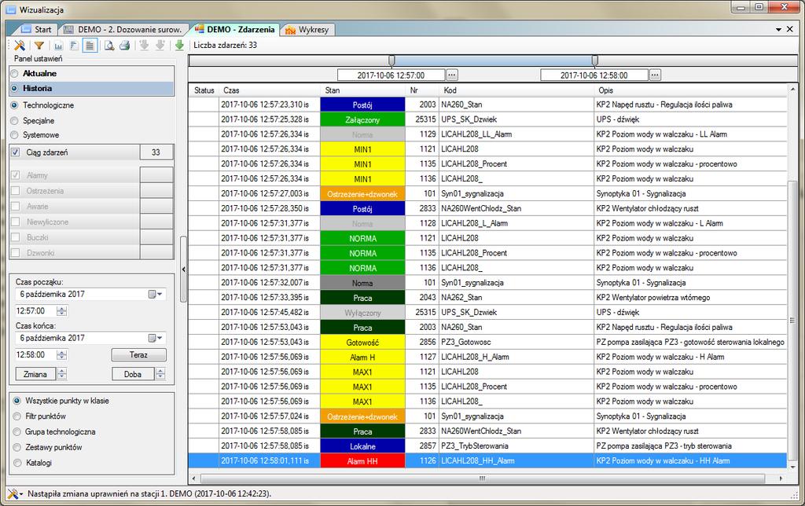Select the Grupa technologiczna option
Image resolution: width=805 pixels, height=506 pixels.
(17, 431)
